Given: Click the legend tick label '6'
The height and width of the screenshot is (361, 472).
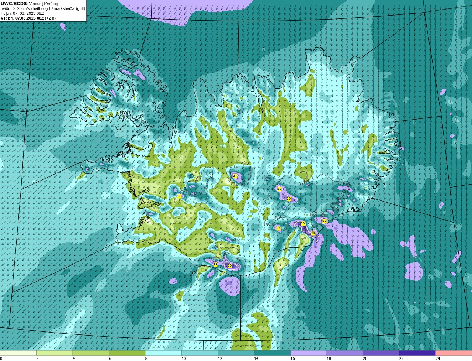Looking at the screenshot, I should click(x=110, y=358).
